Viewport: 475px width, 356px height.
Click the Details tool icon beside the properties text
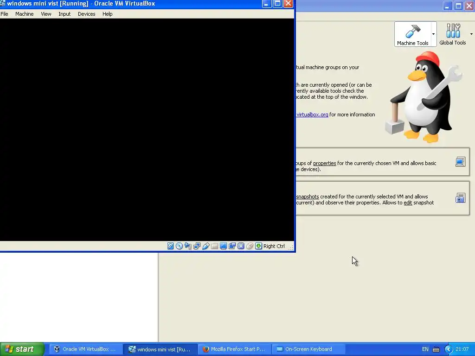tap(460, 162)
